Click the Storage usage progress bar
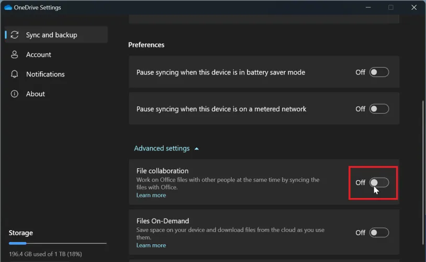Image resolution: width=426 pixels, height=262 pixels. tap(58, 243)
